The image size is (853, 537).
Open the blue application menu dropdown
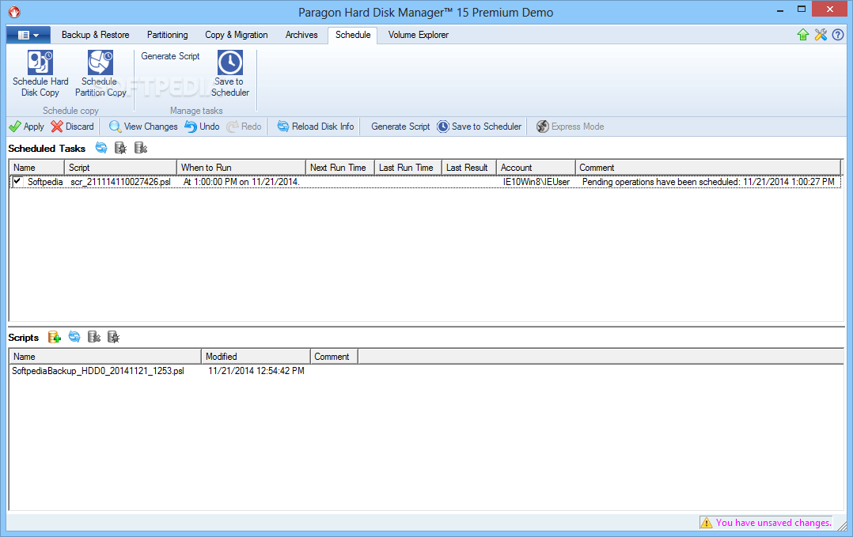pos(28,36)
